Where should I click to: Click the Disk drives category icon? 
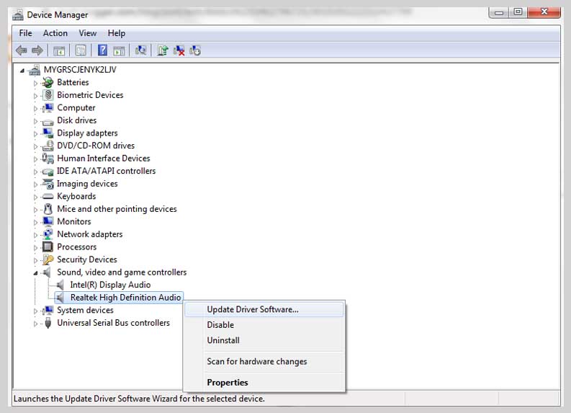[48, 121]
